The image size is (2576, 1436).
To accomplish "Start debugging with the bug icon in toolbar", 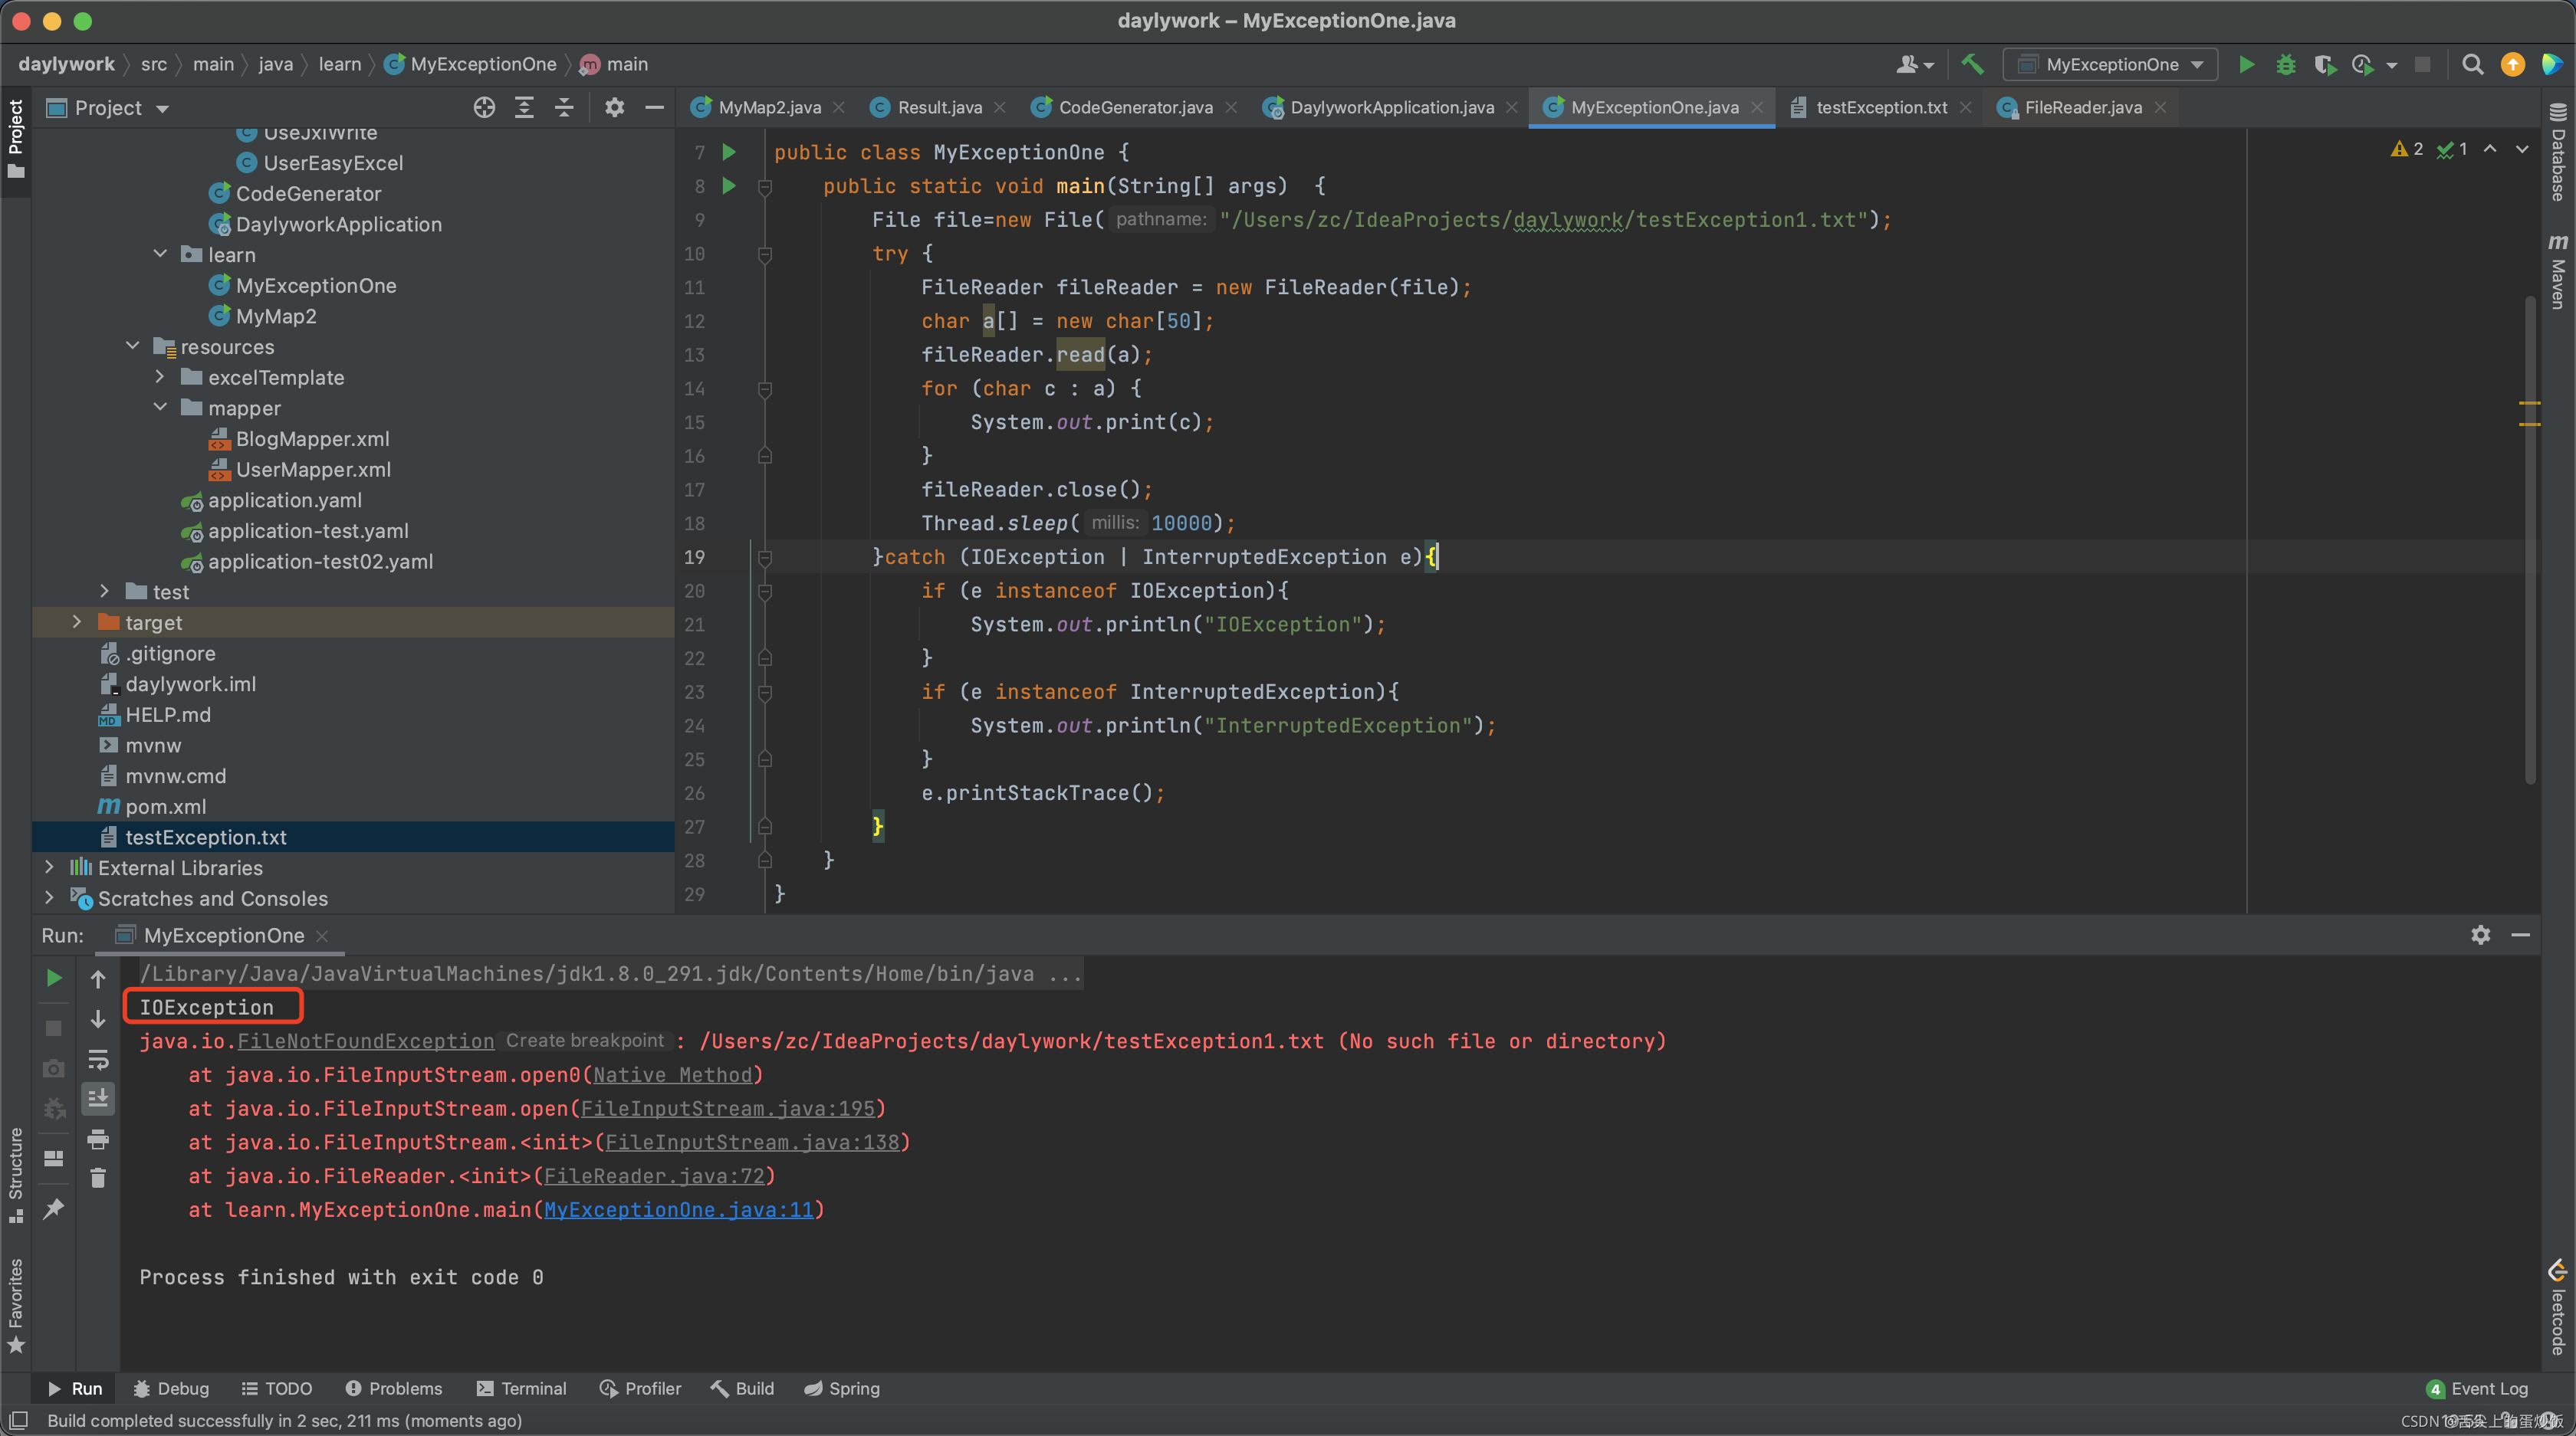I will click(x=2285, y=65).
